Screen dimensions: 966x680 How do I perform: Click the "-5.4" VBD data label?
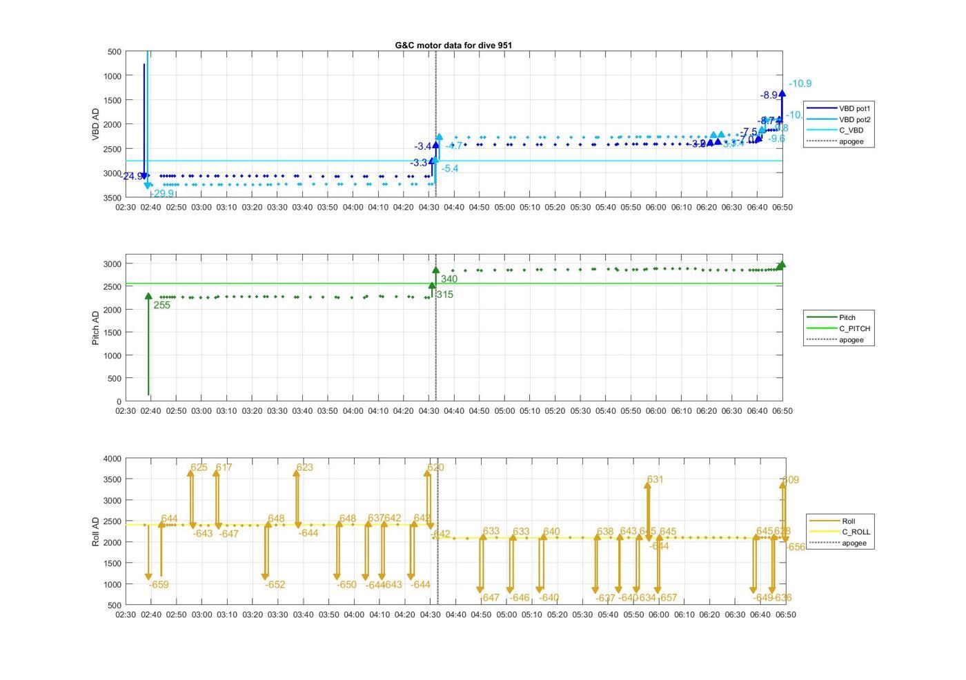[449, 169]
